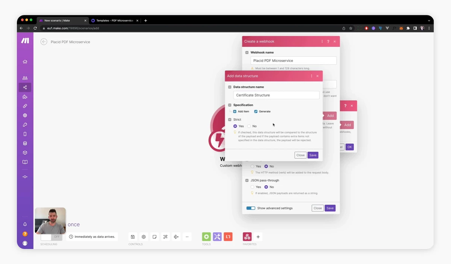Image resolution: width=451 pixels, height=264 pixels.
Task: Collapse the Specification section
Action: [230, 105]
